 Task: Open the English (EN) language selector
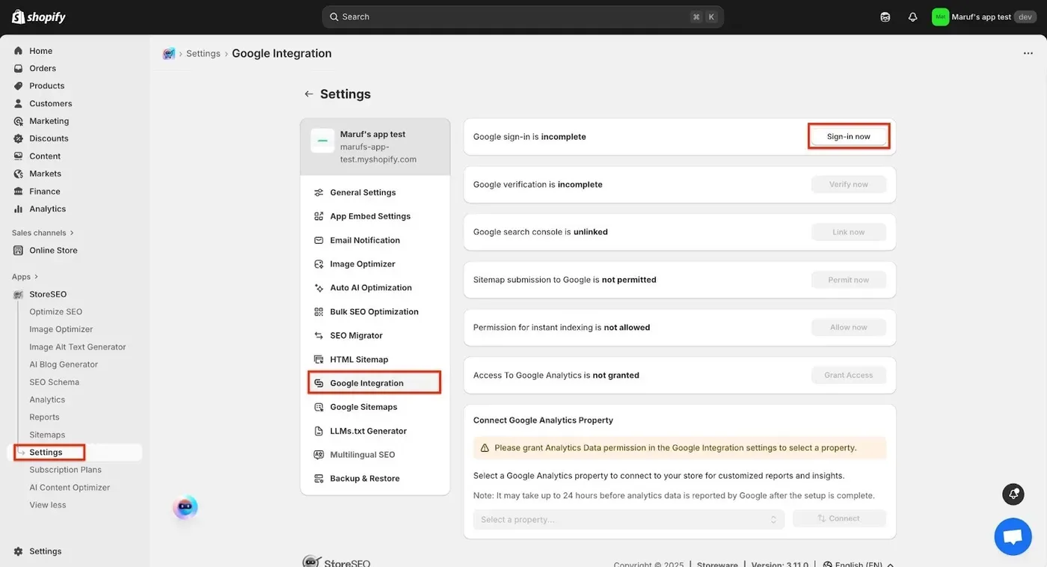859,564
